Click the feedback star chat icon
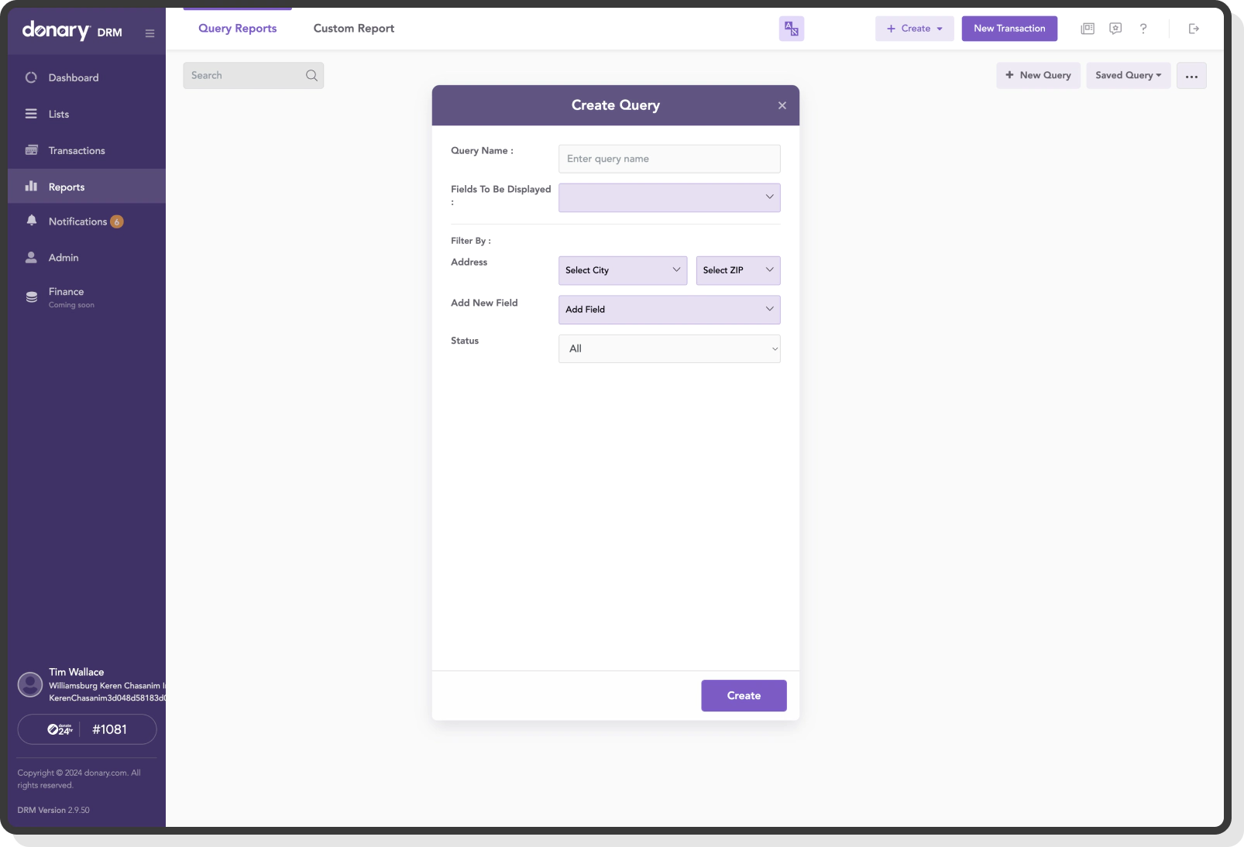The height and width of the screenshot is (847, 1244). tap(1115, 29)
